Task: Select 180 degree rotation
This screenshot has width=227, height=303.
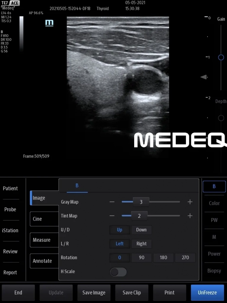Action: tap(163, 258)
